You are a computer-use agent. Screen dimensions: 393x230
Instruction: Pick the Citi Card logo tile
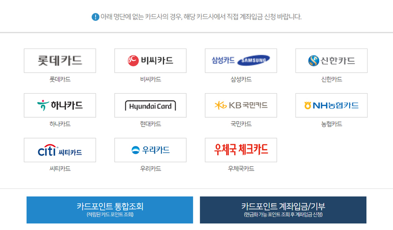[x=60, y=150]
